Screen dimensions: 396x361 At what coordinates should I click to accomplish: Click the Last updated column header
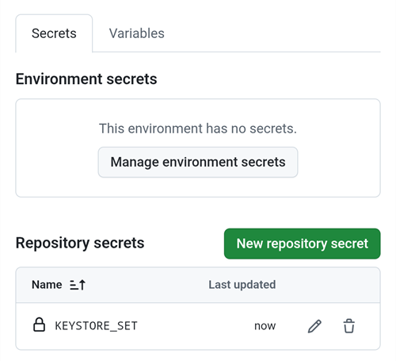[242, 285]
